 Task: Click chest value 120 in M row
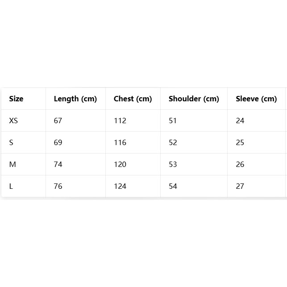[120, 164]
